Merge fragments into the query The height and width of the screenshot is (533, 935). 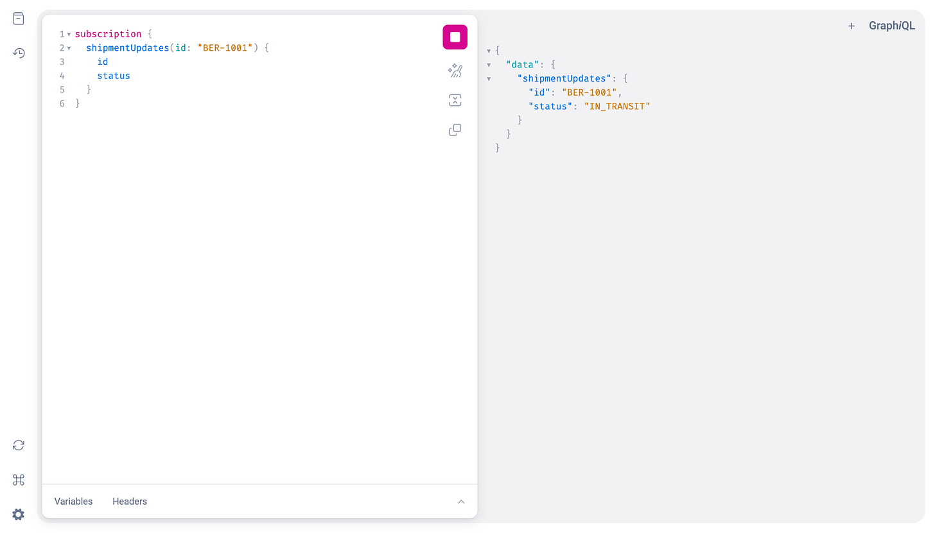point(455,100)
